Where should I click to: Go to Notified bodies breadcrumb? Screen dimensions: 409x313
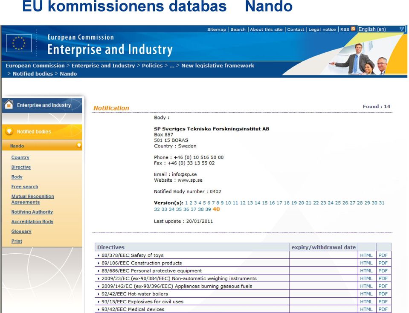[33, 73]
